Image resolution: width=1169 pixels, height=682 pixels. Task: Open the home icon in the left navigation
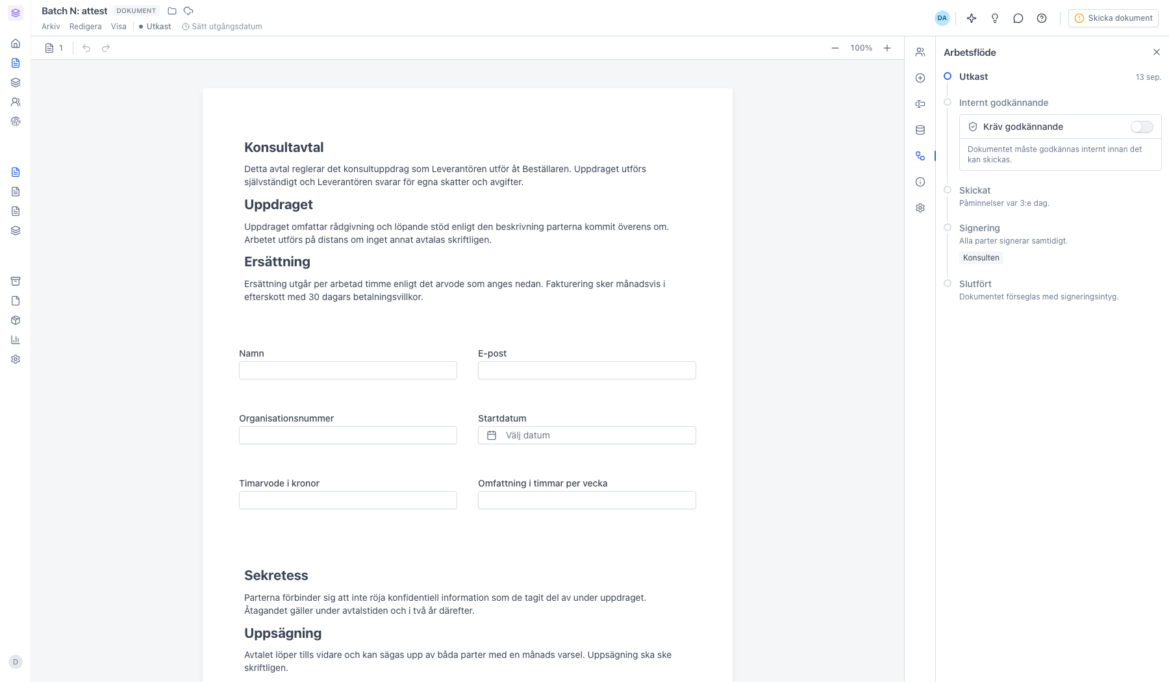click(x=16, y=44)
